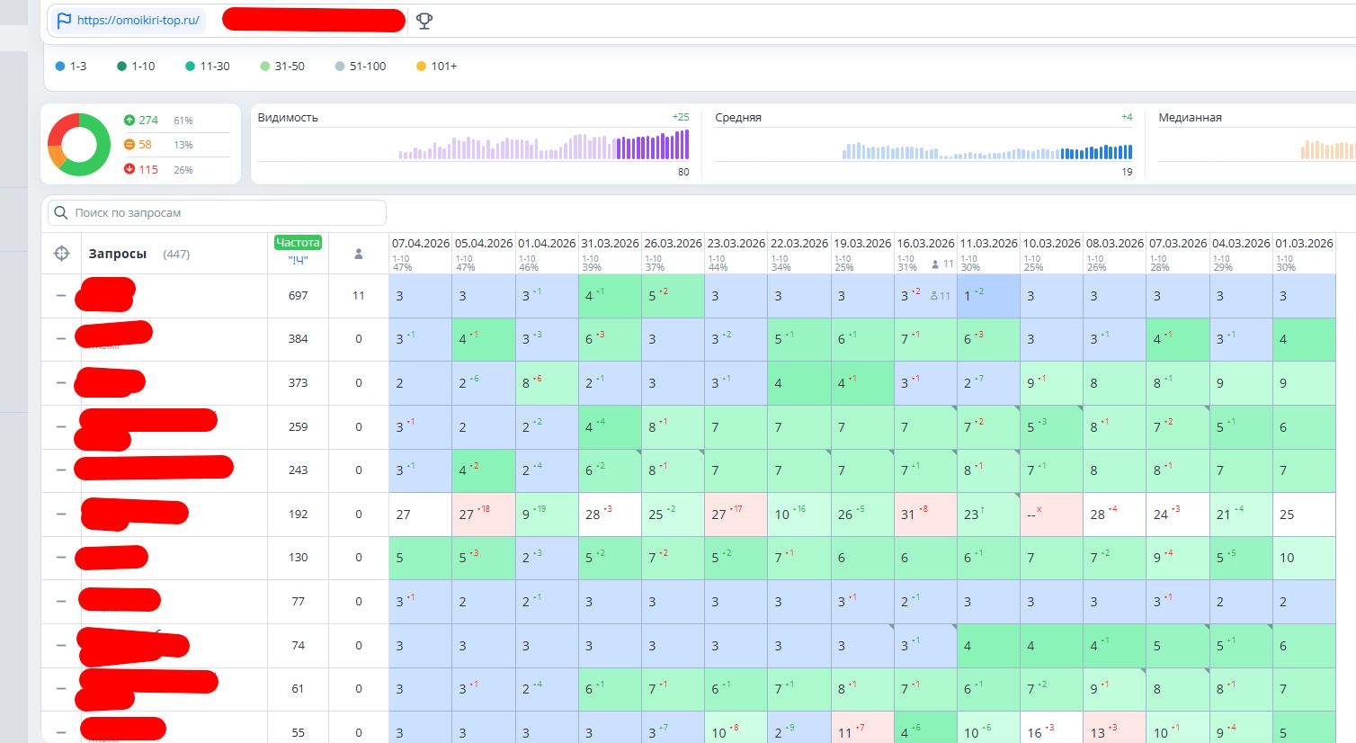Click the magnifier icon in the search field
Viewport: 1356px width, 743px height.
click(x=61, y=212)
